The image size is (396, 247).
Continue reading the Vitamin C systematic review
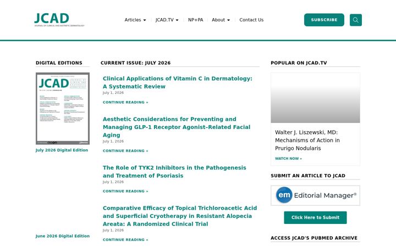tap(125, 102)
